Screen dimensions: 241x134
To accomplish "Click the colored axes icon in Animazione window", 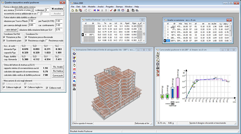I will pyautogui.click(x=74, y=58).
